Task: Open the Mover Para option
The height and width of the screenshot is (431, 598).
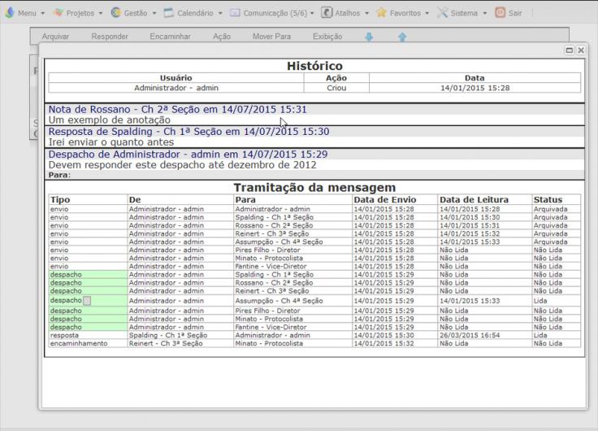Action: [x=271, y=37]
